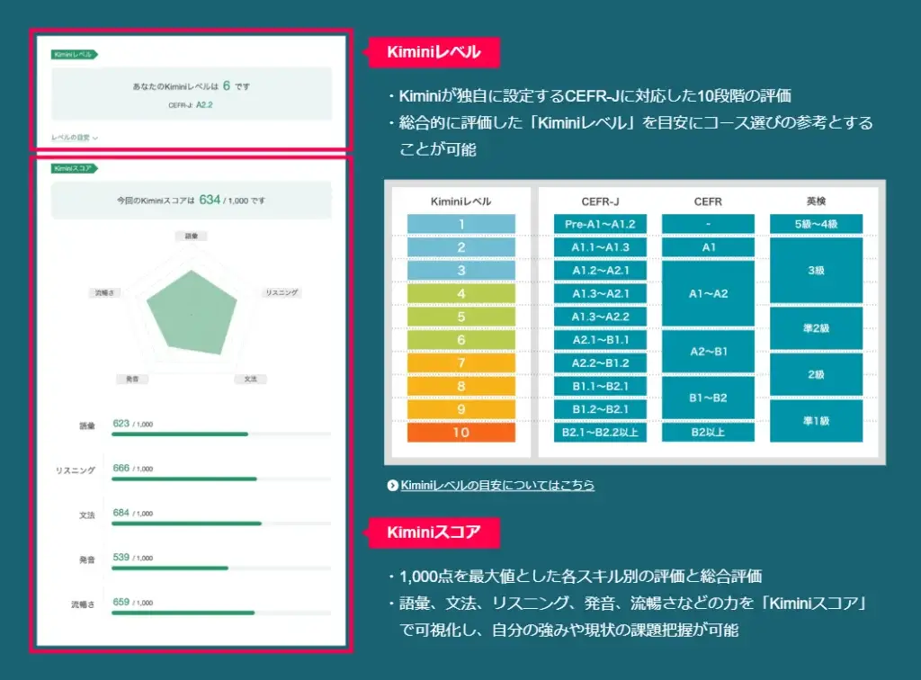Select the 流暢さ label on the radar chart
Screen dimensions: 921x680
103,293
